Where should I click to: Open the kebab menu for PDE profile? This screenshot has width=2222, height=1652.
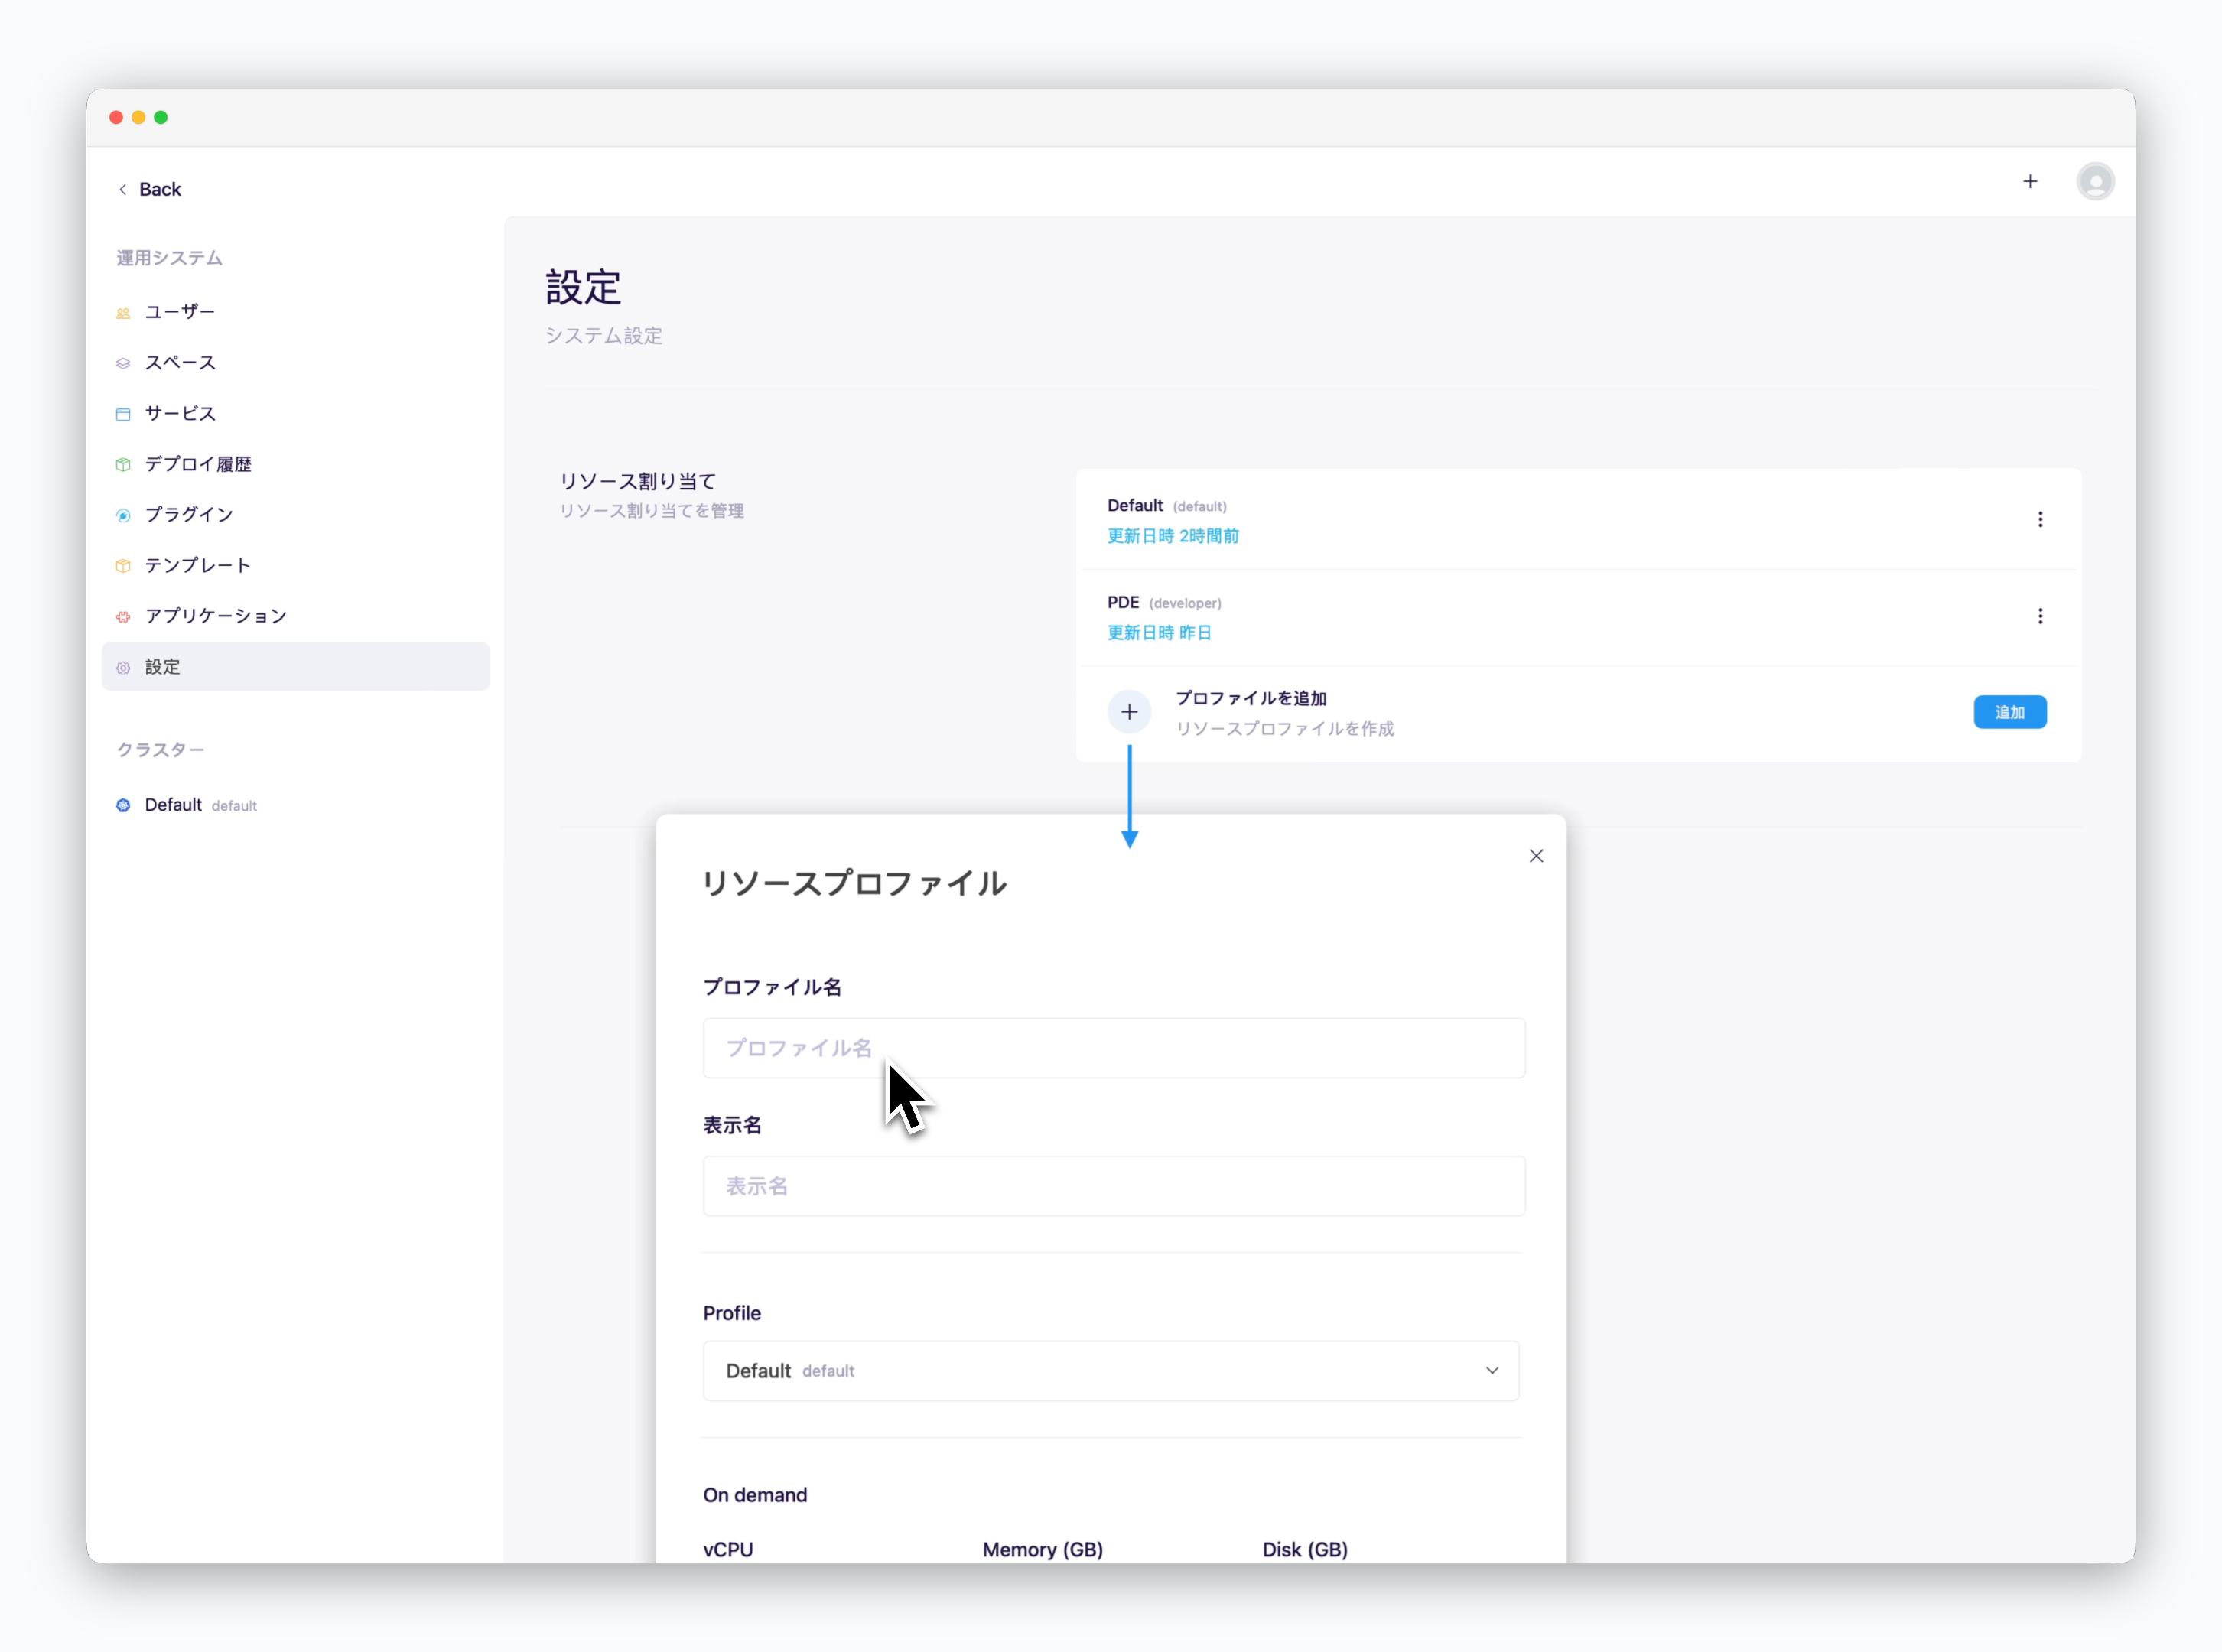(2040, 616)
